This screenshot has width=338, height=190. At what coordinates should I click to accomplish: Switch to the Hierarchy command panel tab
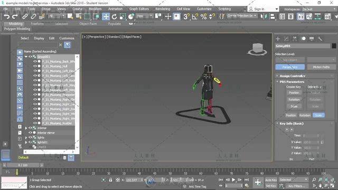(295, 39)
